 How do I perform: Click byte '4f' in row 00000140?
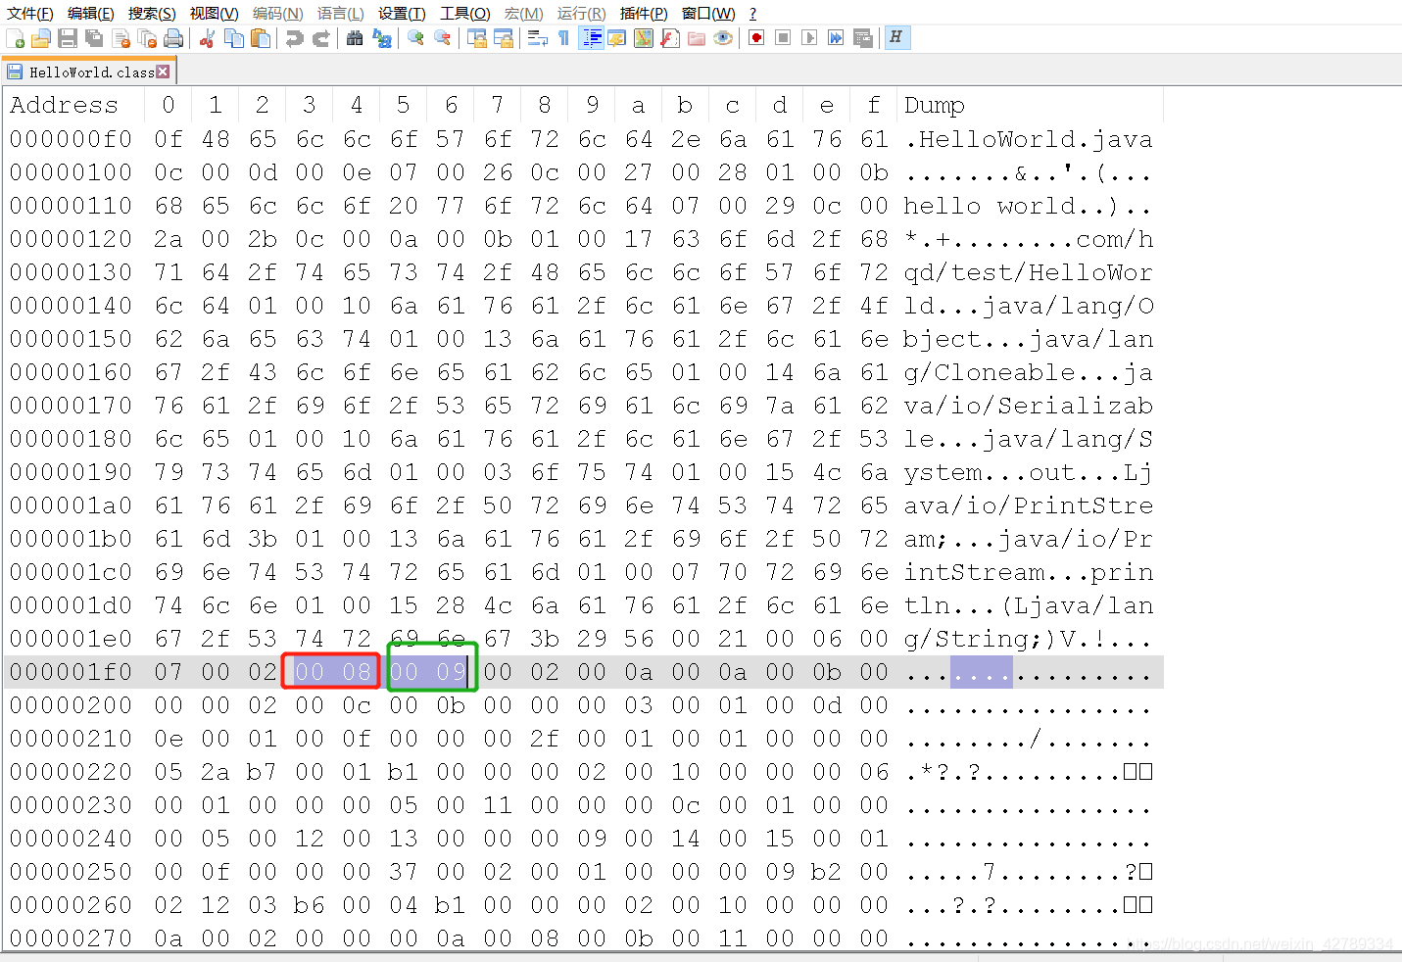click(874, 306)
